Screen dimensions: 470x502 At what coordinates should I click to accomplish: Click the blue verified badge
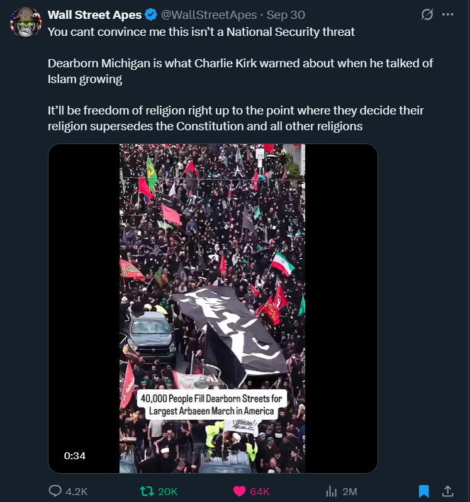[151, 14]
